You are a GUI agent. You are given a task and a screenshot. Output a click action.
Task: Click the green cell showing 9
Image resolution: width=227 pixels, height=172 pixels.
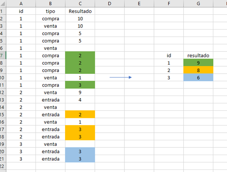click(x=198, y=63)
